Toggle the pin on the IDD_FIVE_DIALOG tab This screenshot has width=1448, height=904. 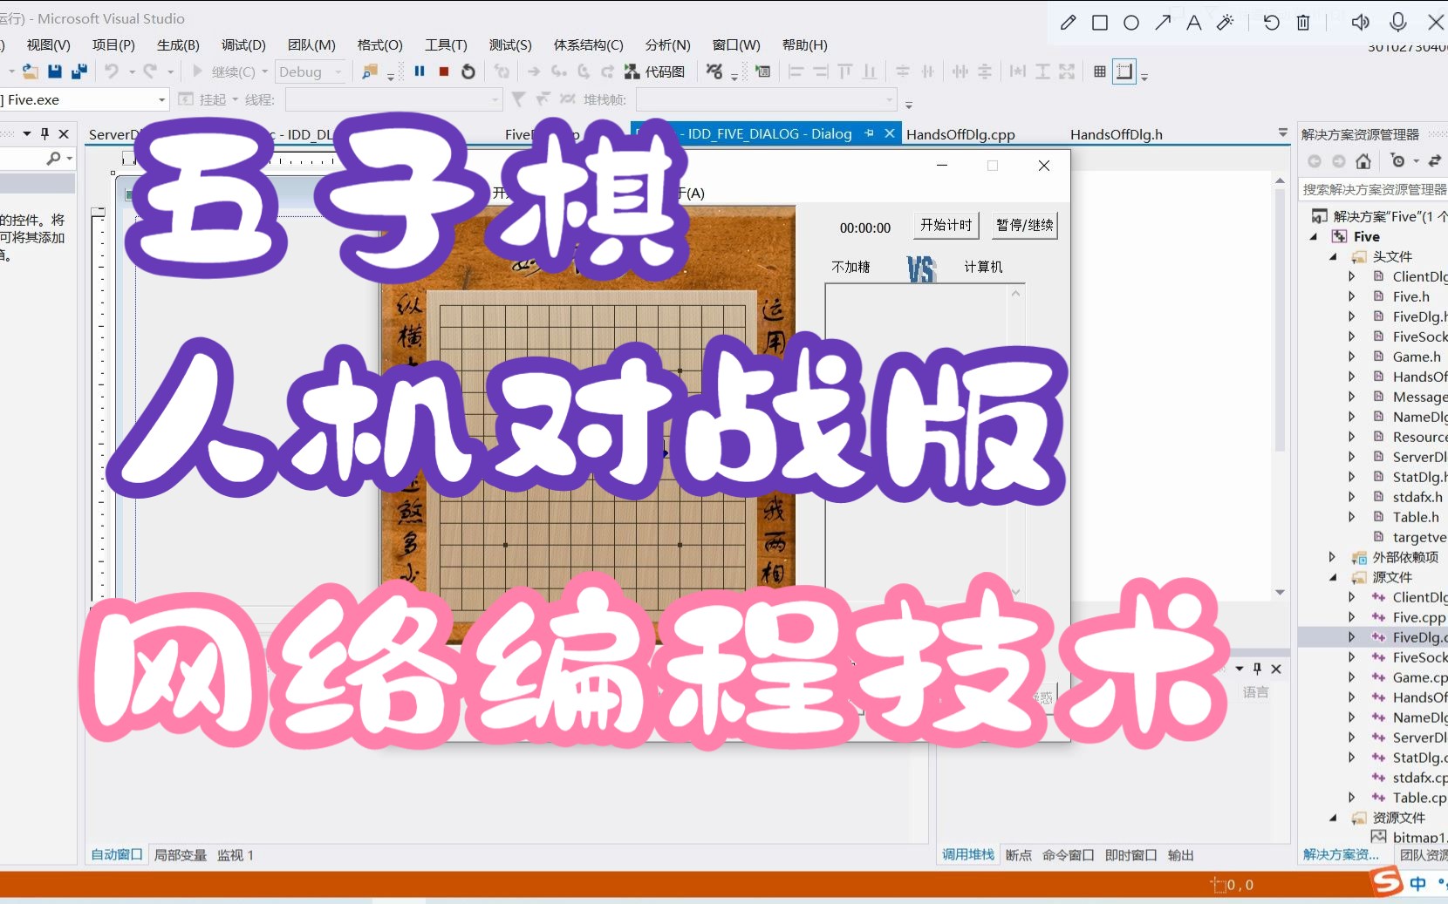[869, 133]
